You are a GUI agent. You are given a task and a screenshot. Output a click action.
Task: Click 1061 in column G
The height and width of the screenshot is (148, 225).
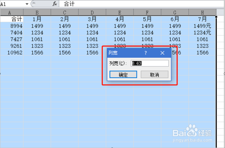pyautogui.click(x=175, y=39)
